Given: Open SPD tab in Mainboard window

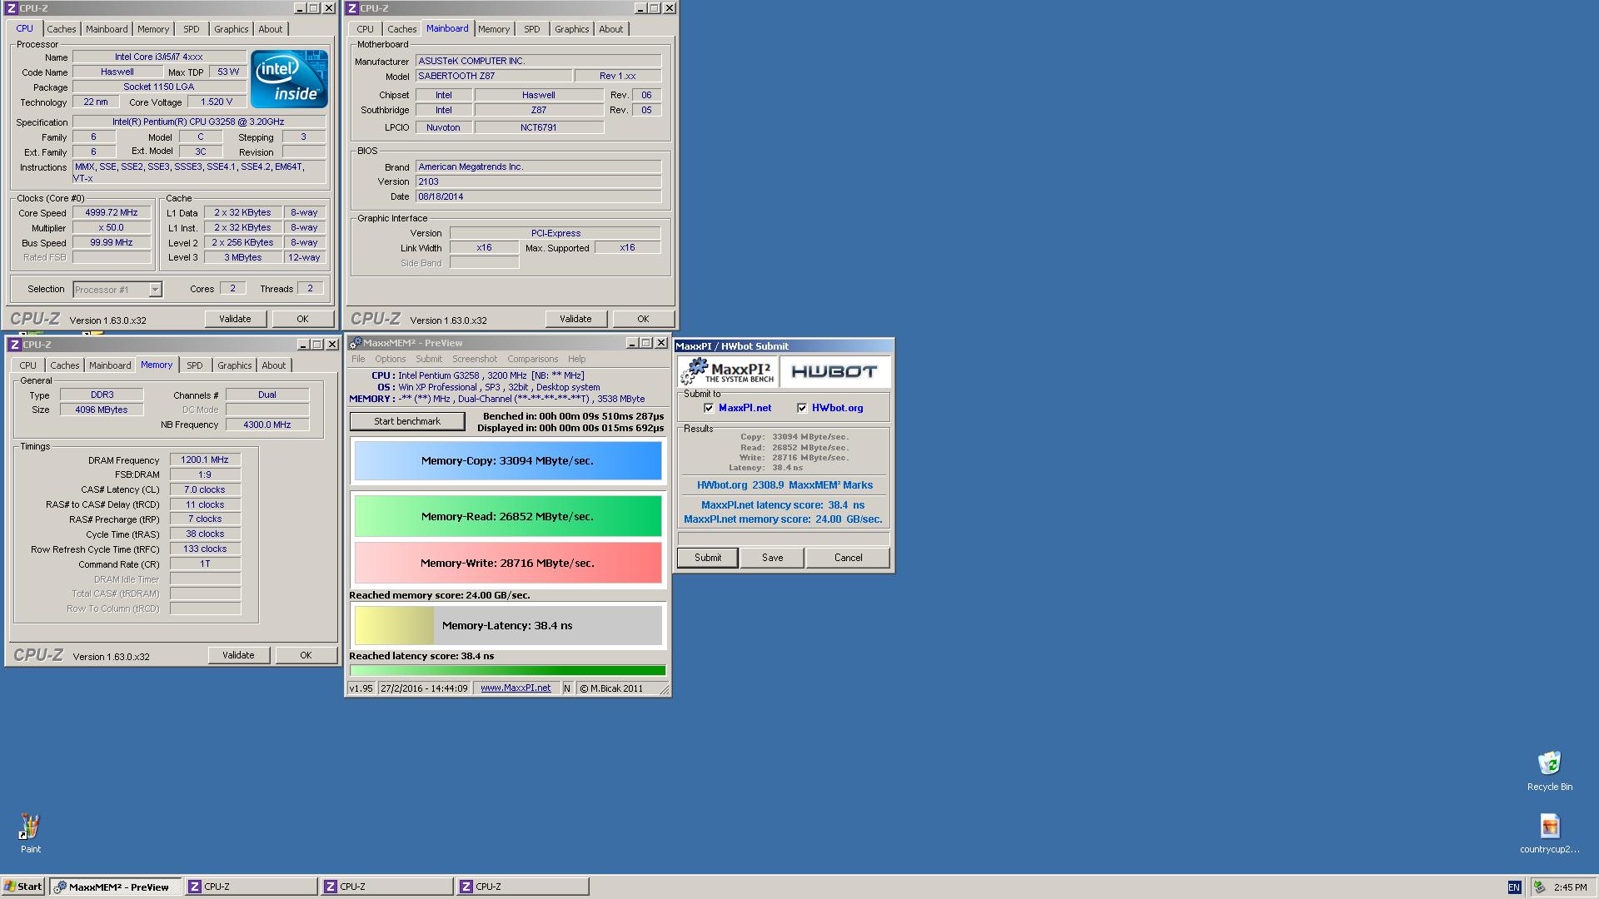Looking at the screenshot, I should pos(532,29).
